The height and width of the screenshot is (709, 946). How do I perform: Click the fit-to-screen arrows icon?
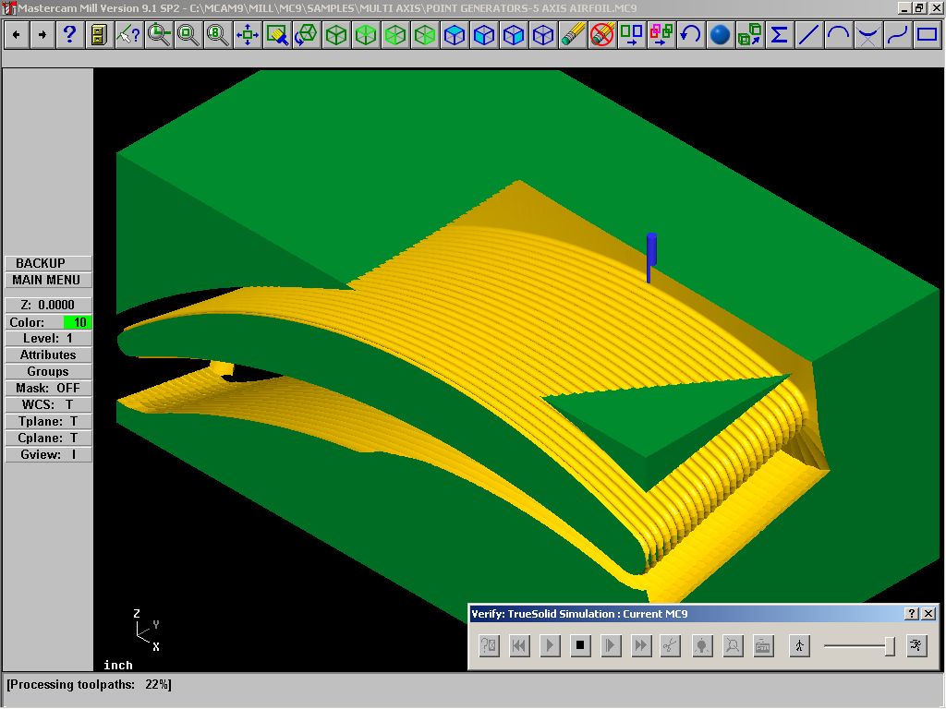point(248,35)
